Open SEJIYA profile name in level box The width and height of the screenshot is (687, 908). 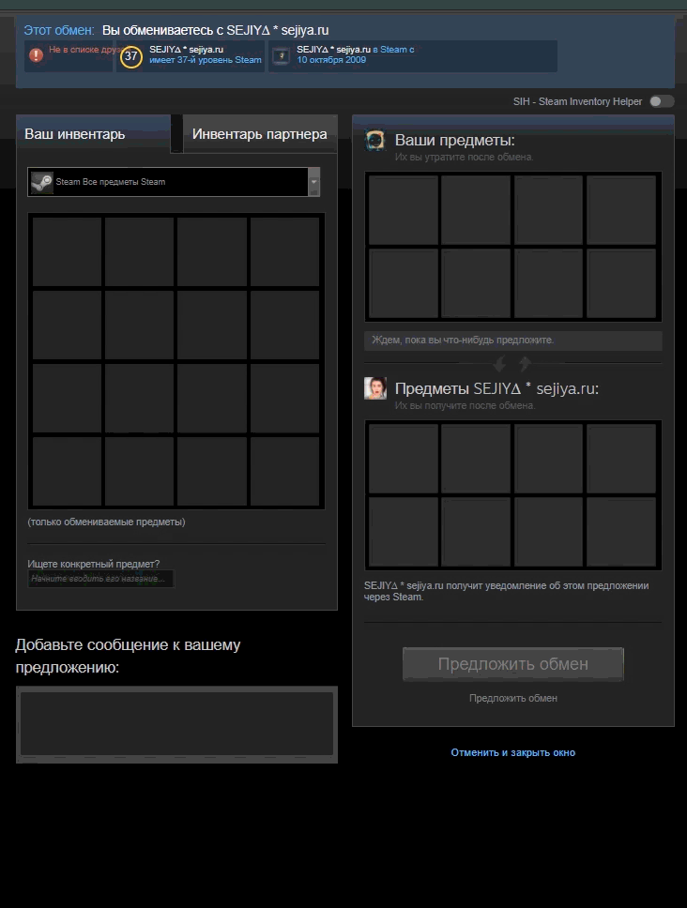[x=186, y=49]
